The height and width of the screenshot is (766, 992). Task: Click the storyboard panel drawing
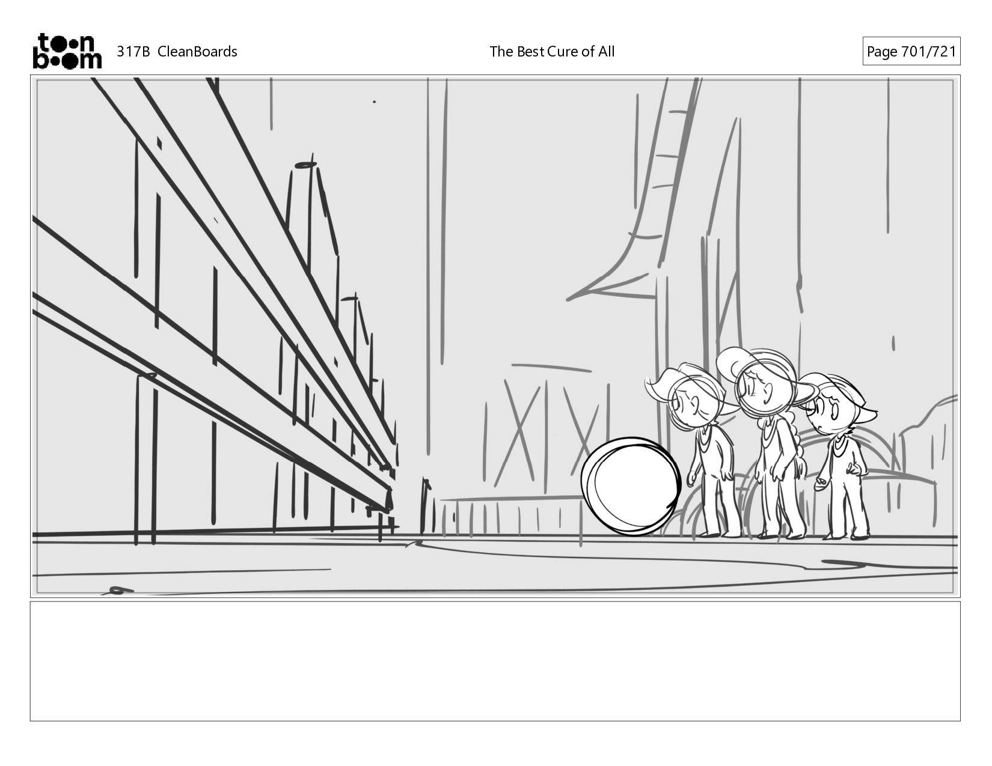[x=495, y=336]
